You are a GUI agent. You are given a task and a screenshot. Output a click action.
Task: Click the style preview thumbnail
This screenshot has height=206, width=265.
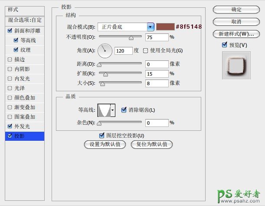tap(236, 66)
